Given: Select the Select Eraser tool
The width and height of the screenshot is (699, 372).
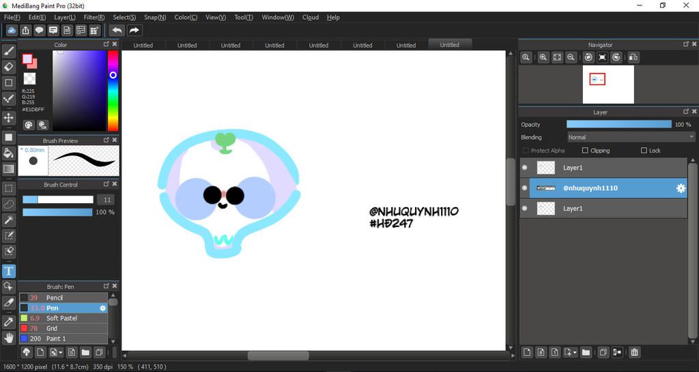Looking at the screenshot, I should [8, 251].
